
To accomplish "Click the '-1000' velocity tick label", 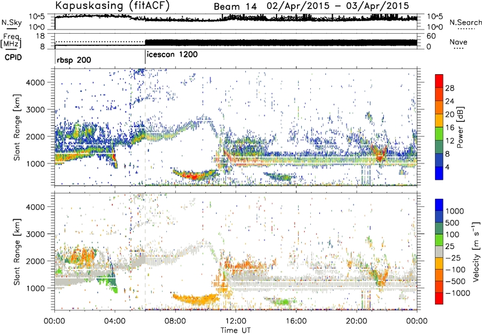I will (458, 293).
